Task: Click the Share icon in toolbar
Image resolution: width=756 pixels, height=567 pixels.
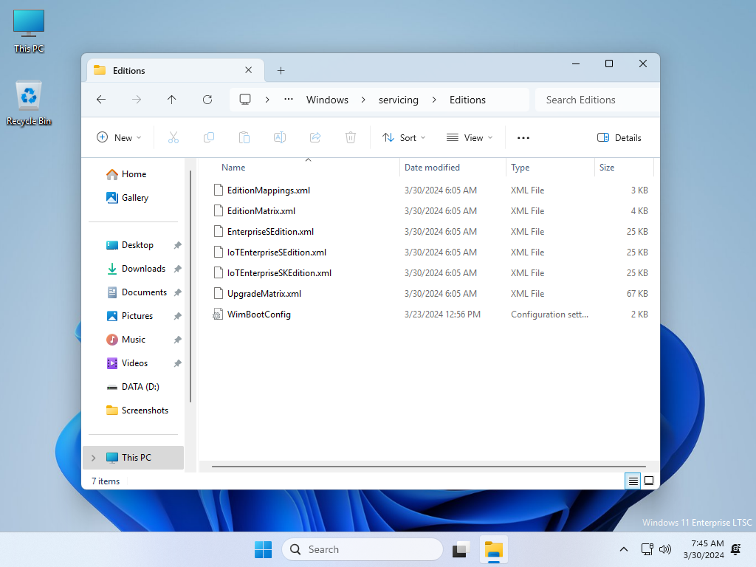Action: point(315,138)
